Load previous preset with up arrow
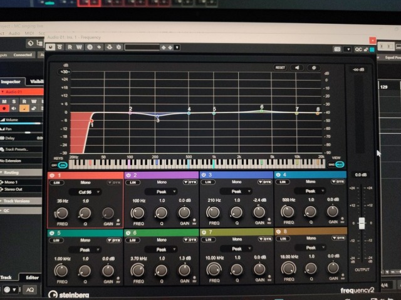Viewport: 401px width, 300px height. 164,47
